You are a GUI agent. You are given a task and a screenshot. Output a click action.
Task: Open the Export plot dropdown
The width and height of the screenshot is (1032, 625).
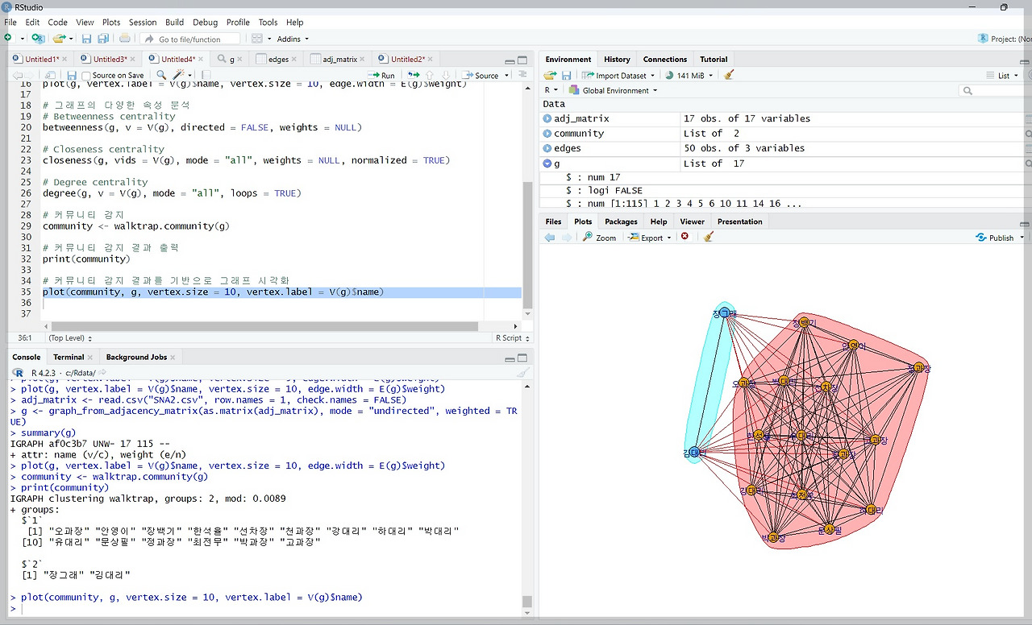pyautogui.click(x=650, y=238)
